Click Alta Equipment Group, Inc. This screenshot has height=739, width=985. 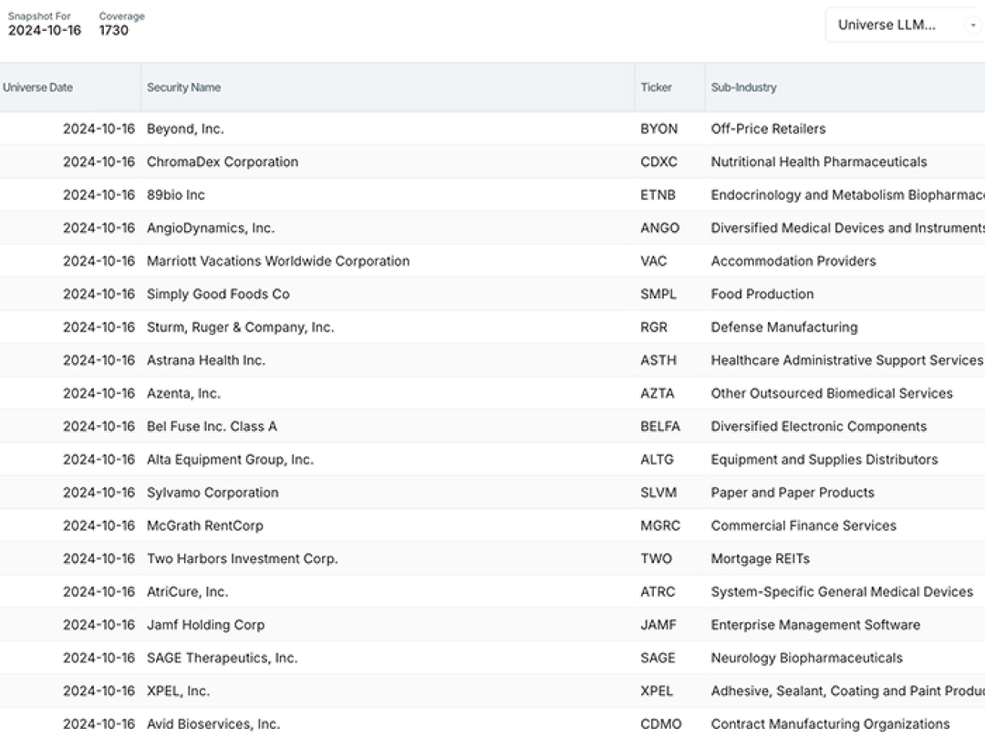230,459
